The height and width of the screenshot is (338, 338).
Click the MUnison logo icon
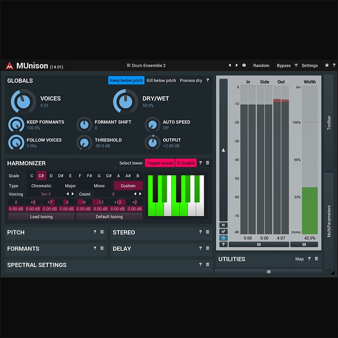(x=9, y=66)
